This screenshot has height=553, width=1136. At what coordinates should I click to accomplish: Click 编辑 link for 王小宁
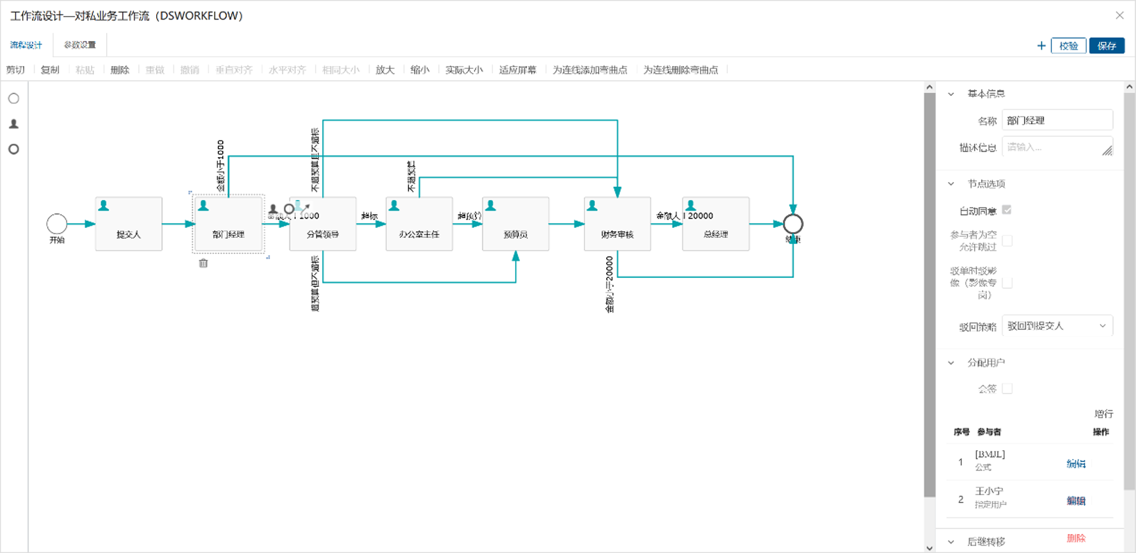(1076, 500)
